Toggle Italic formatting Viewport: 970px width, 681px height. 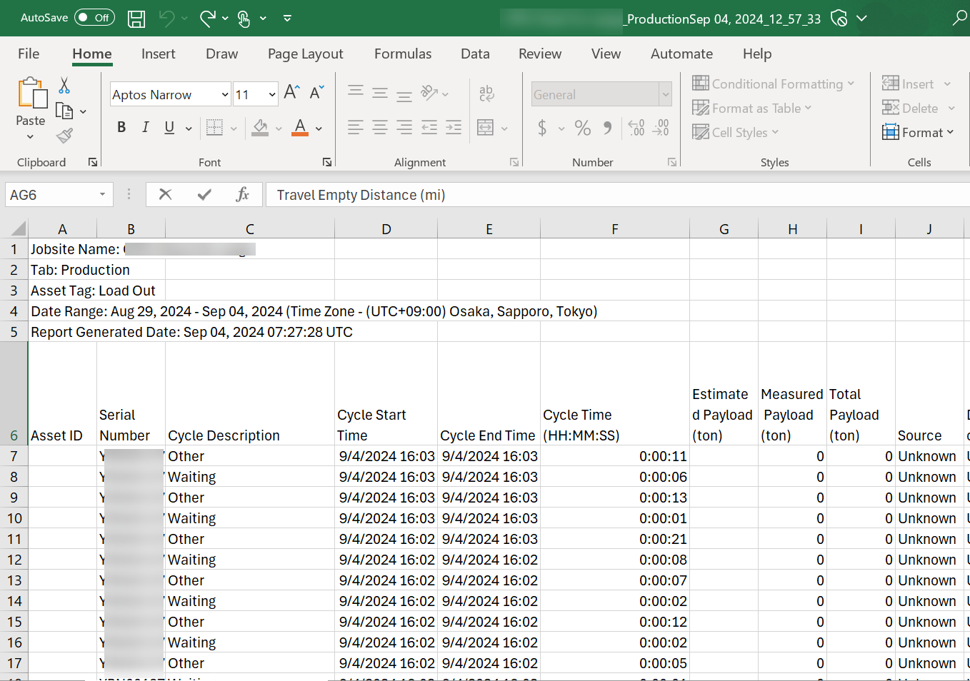coord(146,127)
